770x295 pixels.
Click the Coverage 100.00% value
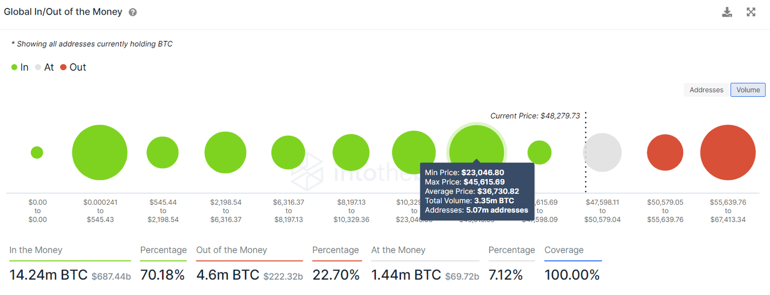tap(572, 275)
